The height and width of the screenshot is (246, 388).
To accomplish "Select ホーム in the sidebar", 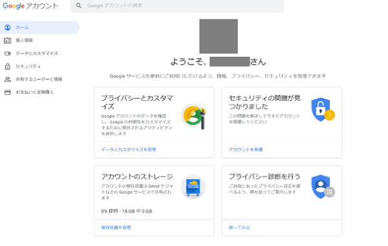I will tap(39, 27).
